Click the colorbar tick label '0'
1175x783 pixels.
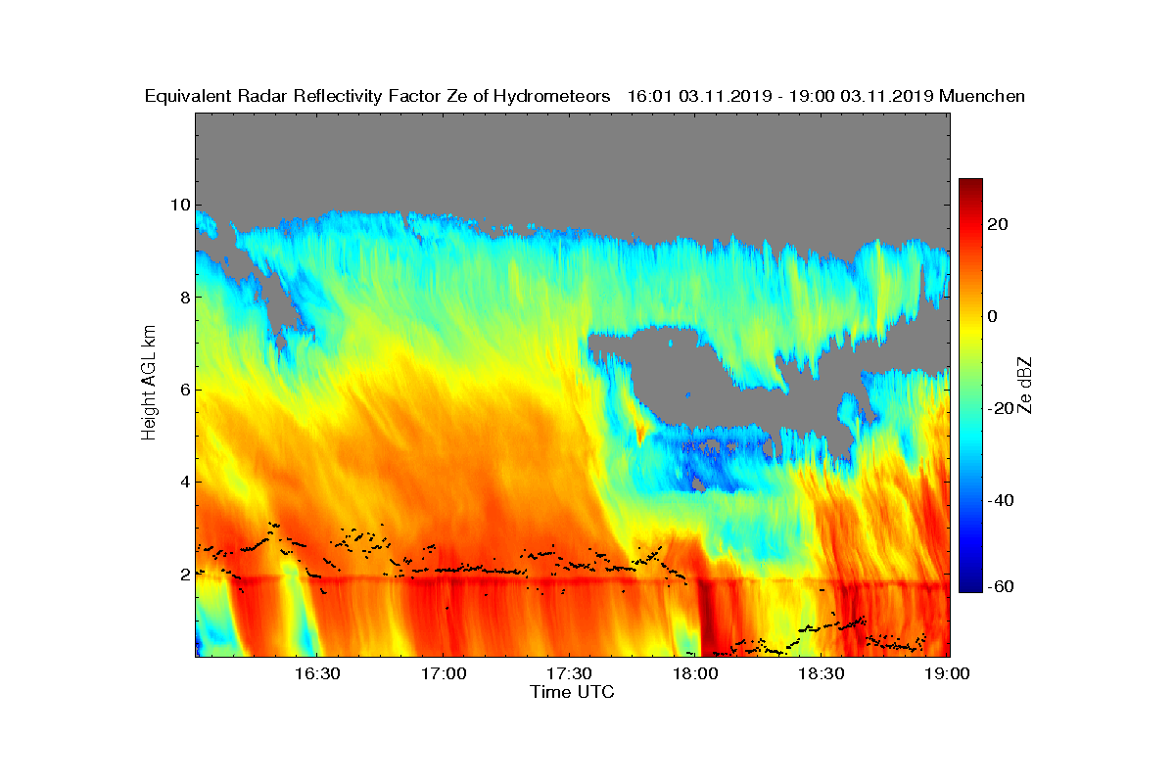click(993, 316)
